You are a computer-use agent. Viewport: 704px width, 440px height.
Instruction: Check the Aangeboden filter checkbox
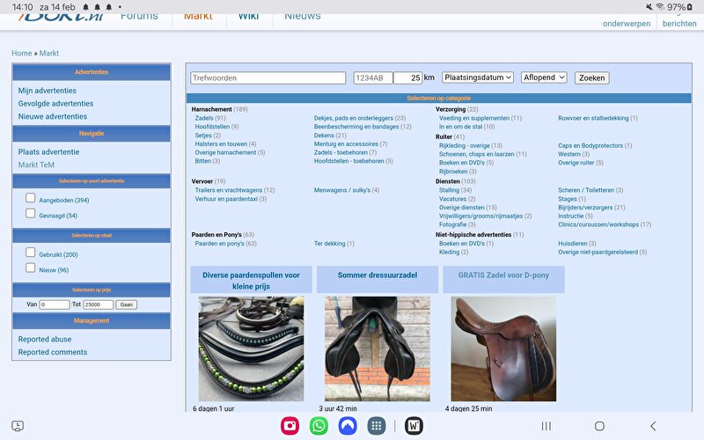tap(31, 199)
